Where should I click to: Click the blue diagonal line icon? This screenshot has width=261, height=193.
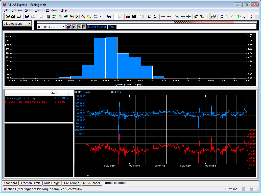tap(101, 16)
